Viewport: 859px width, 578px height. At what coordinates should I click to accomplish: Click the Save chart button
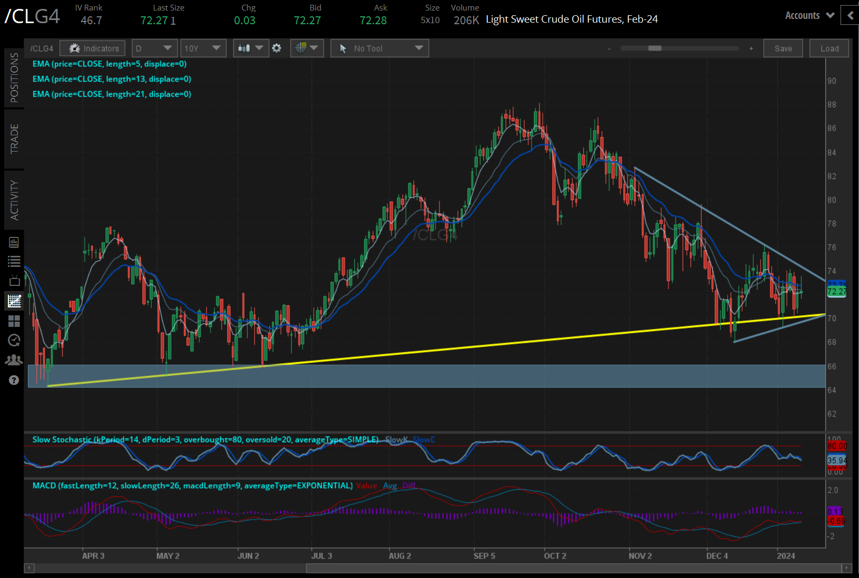coord(783,48)
